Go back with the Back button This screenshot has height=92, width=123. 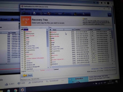27,75
